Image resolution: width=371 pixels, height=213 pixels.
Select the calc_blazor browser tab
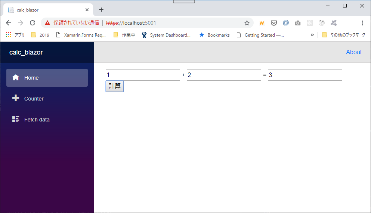point(48,10)
